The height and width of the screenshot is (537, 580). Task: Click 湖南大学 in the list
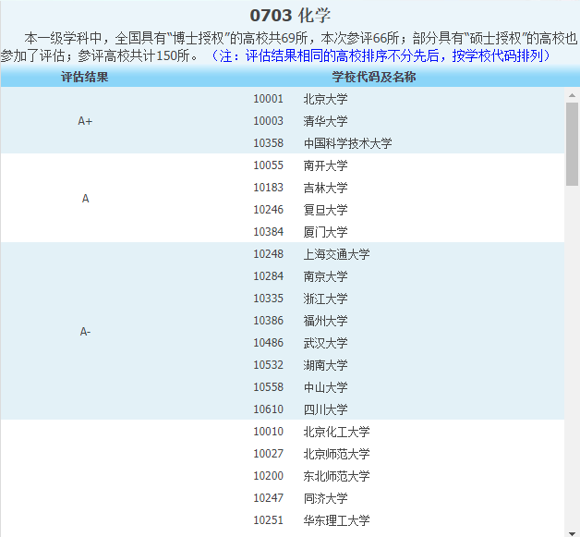click(x=325, y=365)
